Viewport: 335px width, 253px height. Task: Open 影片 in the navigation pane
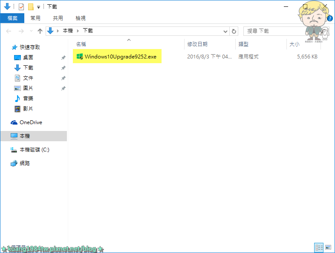(28, 109)
